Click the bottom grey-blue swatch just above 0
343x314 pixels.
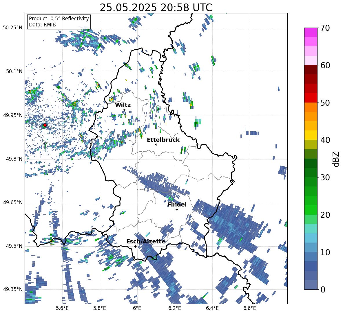(x=311, y=285)
